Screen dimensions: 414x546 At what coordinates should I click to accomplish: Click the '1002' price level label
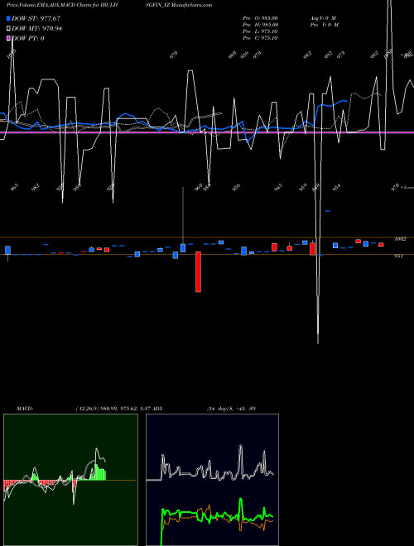(x=400, y=239)
